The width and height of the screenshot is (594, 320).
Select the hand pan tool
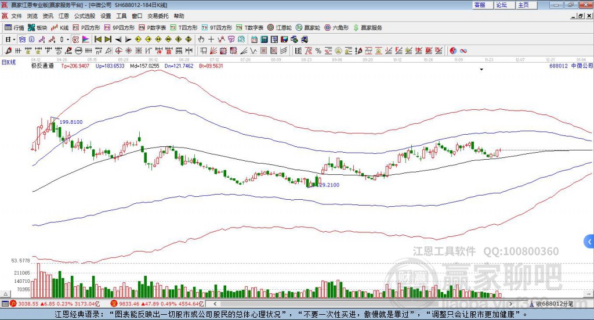(201, 39)
